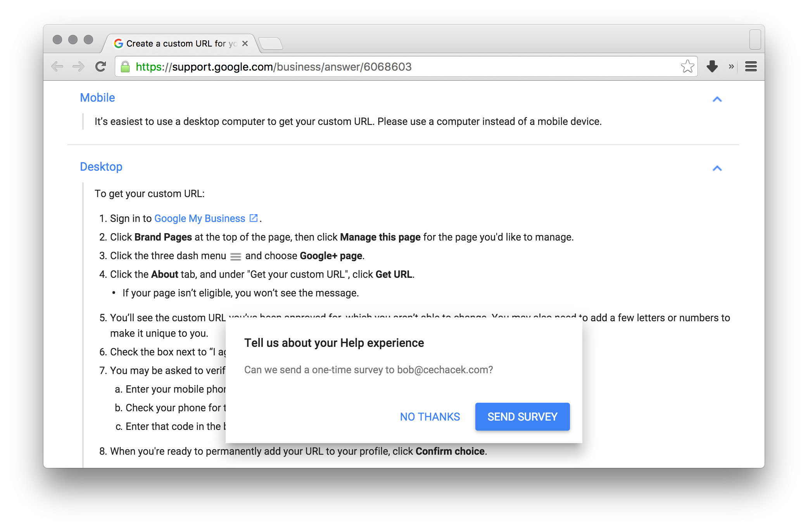Click the Mobile section heading
The height and width of the screenshot is (530, 808).
click(97, 98)
